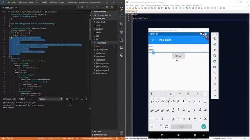Tap the back arrow in Add Item app bar
Screen dimensions: 250x140
(x=153, y=40)
